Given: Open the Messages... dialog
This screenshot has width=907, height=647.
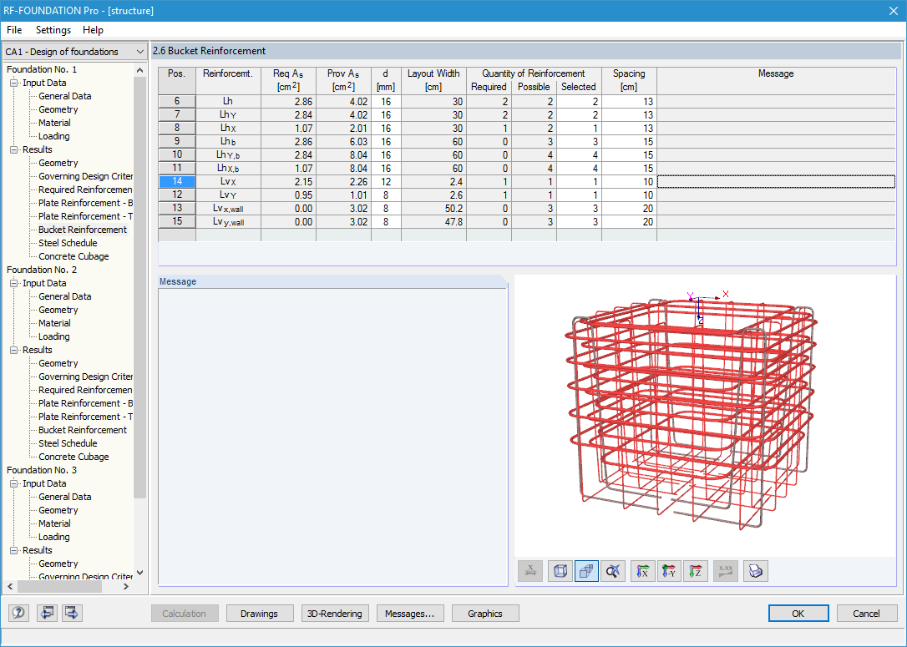Looking at the screenshot, I should [x=410, y=614].
